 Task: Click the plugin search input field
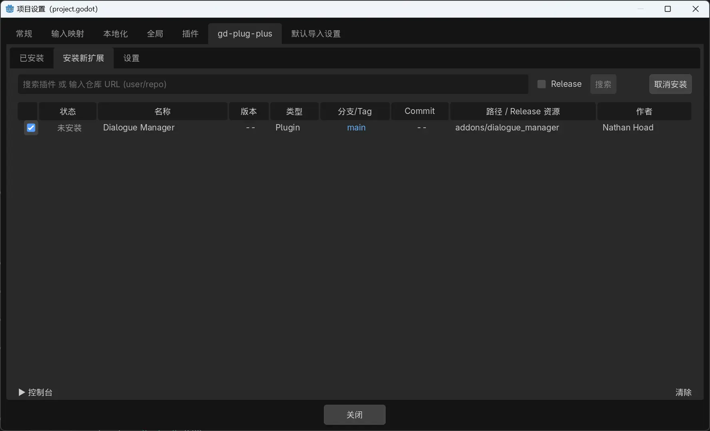273,84
